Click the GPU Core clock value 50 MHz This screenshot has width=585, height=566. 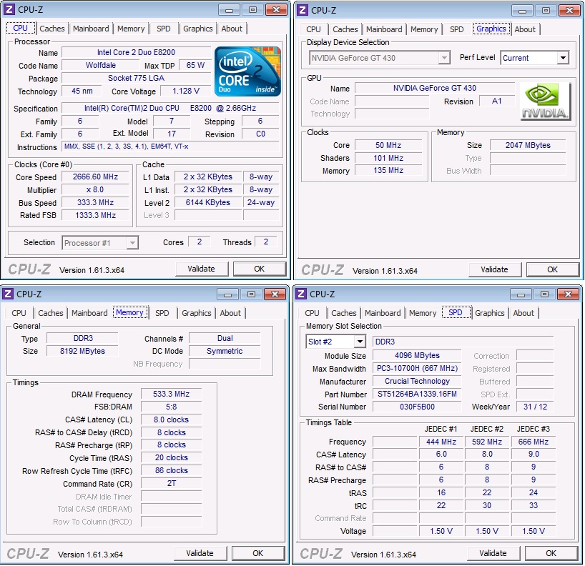pos(388,145)
